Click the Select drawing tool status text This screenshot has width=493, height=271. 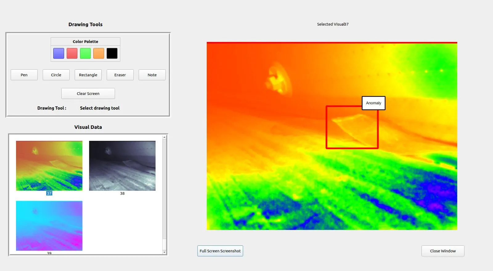(x=100, y=108)
